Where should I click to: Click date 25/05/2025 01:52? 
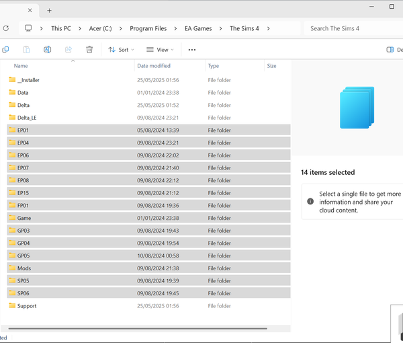pyautogui.click(x=158, y=105)
